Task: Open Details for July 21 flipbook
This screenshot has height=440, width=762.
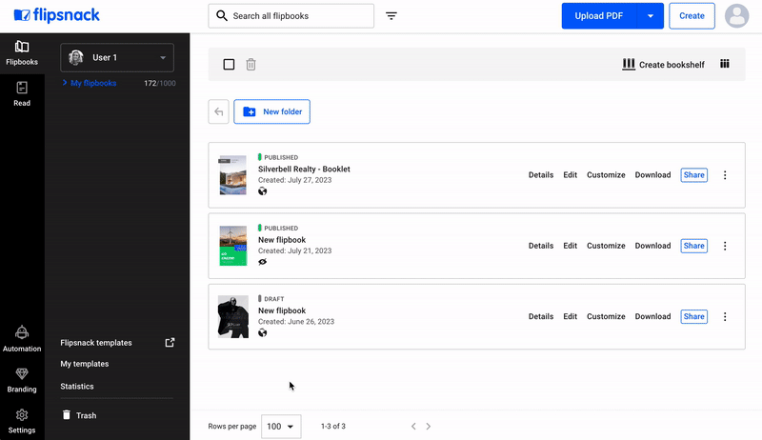Action: pos(541,246)
